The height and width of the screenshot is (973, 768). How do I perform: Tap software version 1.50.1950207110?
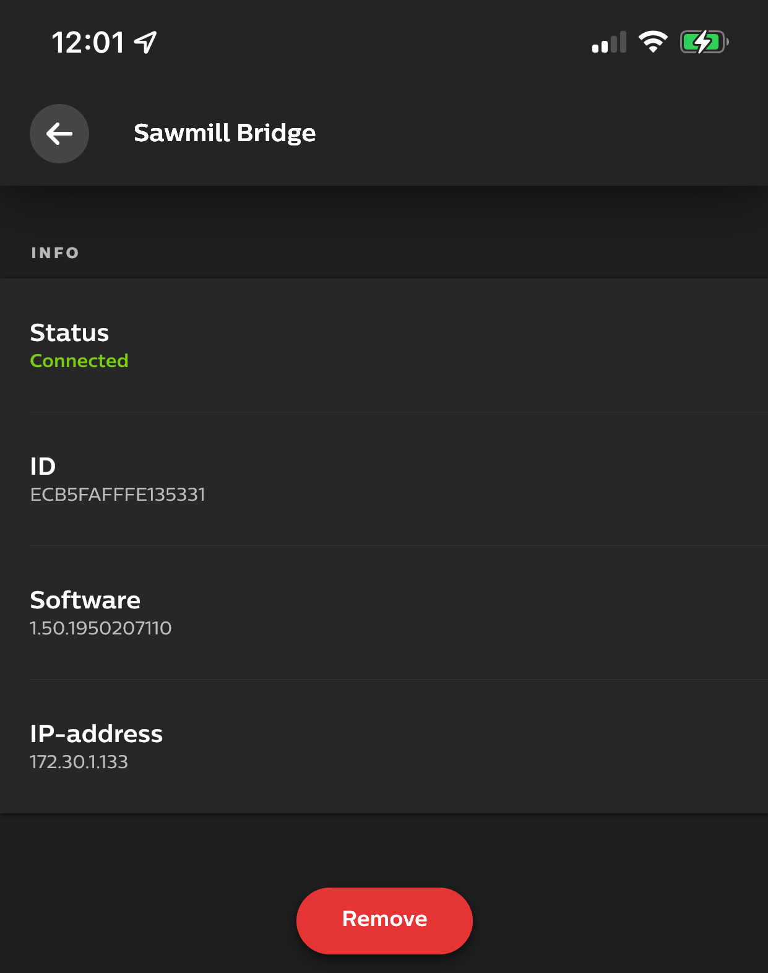[x=101, y=628]
